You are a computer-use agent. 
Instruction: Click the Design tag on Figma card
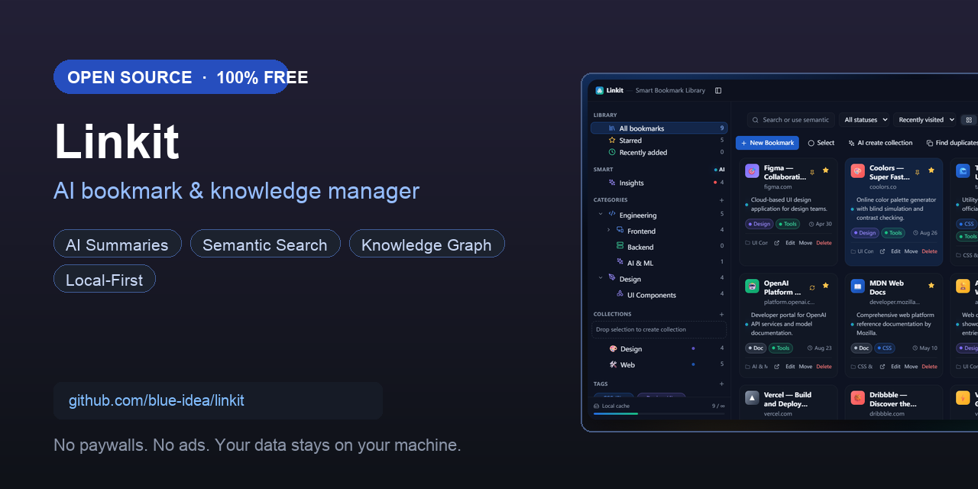tap(759, 224)
